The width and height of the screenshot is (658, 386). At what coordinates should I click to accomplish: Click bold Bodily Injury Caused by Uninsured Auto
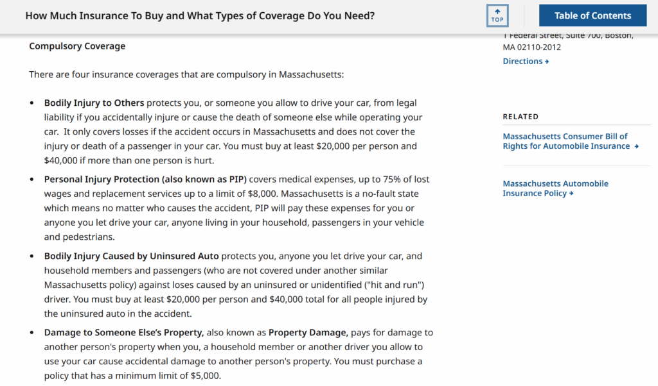132,256
